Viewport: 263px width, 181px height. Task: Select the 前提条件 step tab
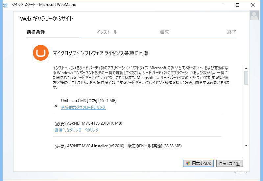(36, 32)
